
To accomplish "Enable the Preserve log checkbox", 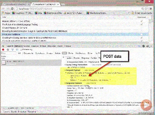I will 21,49.
